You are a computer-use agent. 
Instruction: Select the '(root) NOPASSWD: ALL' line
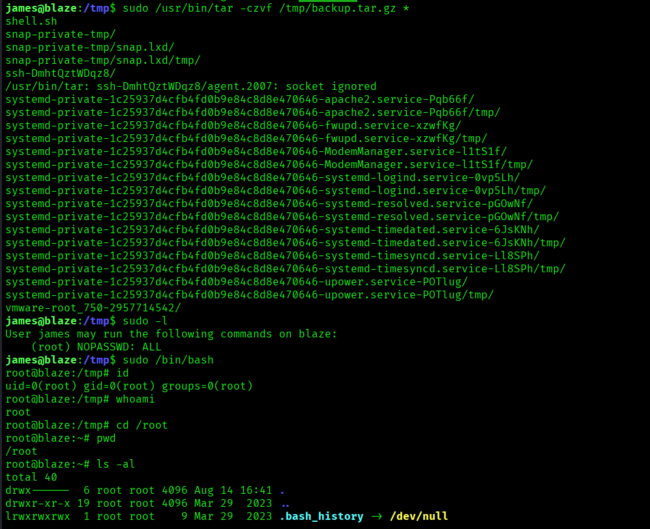point(96,347)
